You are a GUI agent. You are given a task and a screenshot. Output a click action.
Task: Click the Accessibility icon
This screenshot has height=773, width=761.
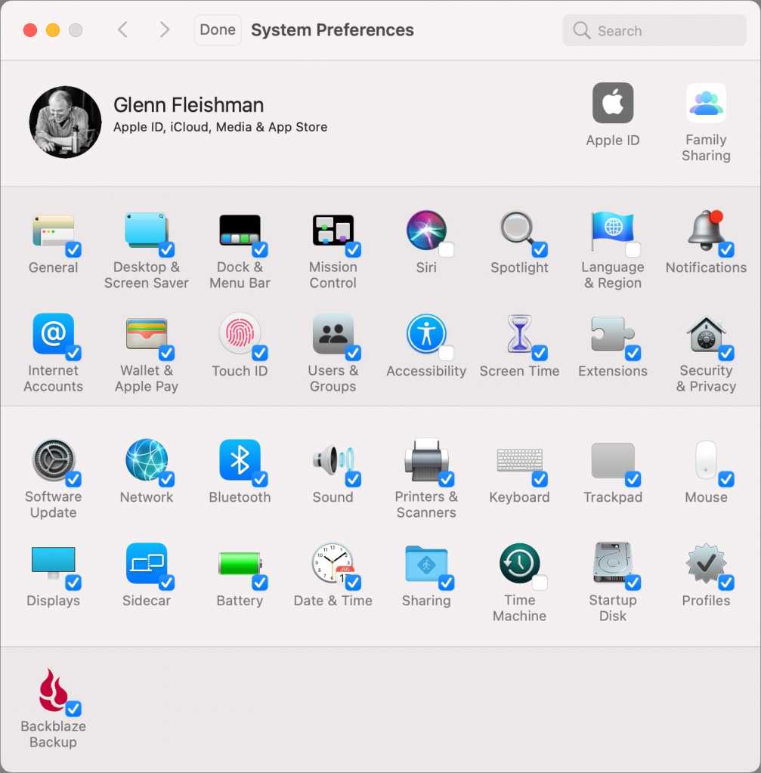point(426,334)
